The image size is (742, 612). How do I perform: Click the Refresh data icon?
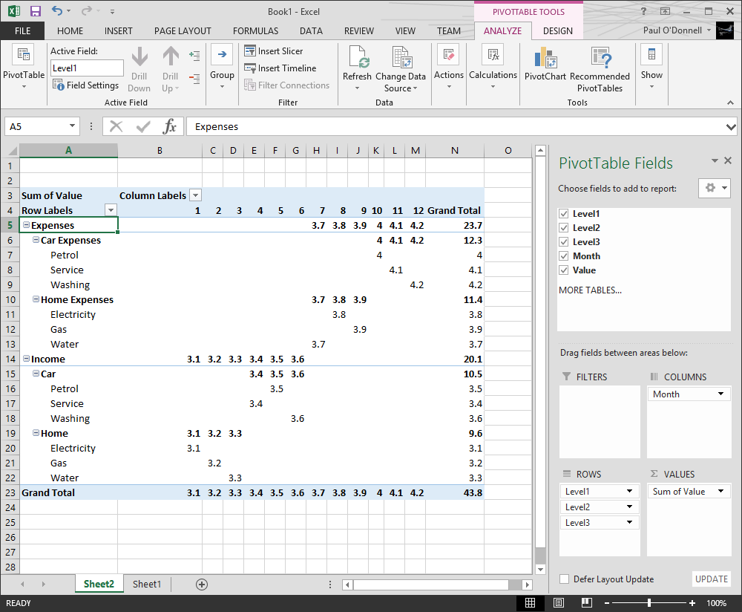[x=358, y=56]
